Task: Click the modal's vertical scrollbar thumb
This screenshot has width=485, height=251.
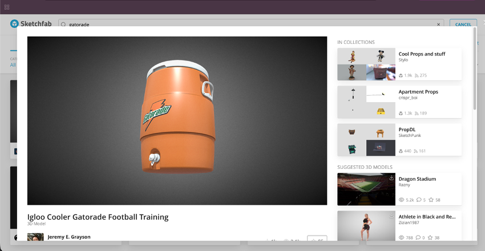Action: pos(475,68)
